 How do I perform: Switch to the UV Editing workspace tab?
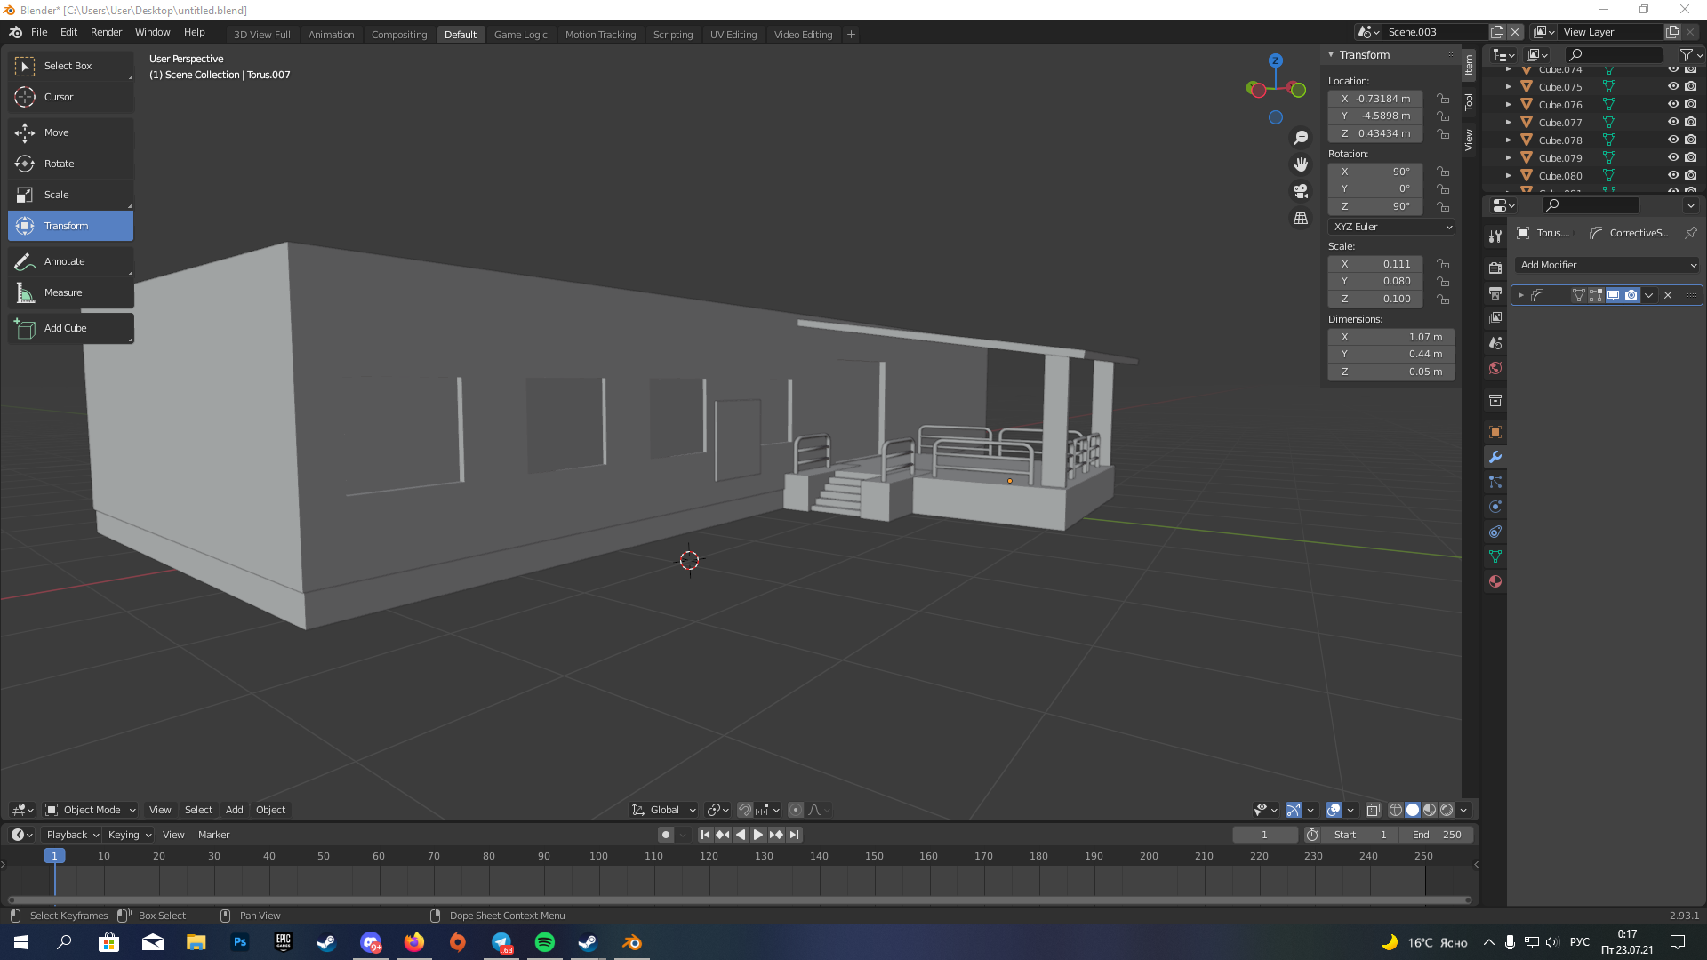point(733,35)
